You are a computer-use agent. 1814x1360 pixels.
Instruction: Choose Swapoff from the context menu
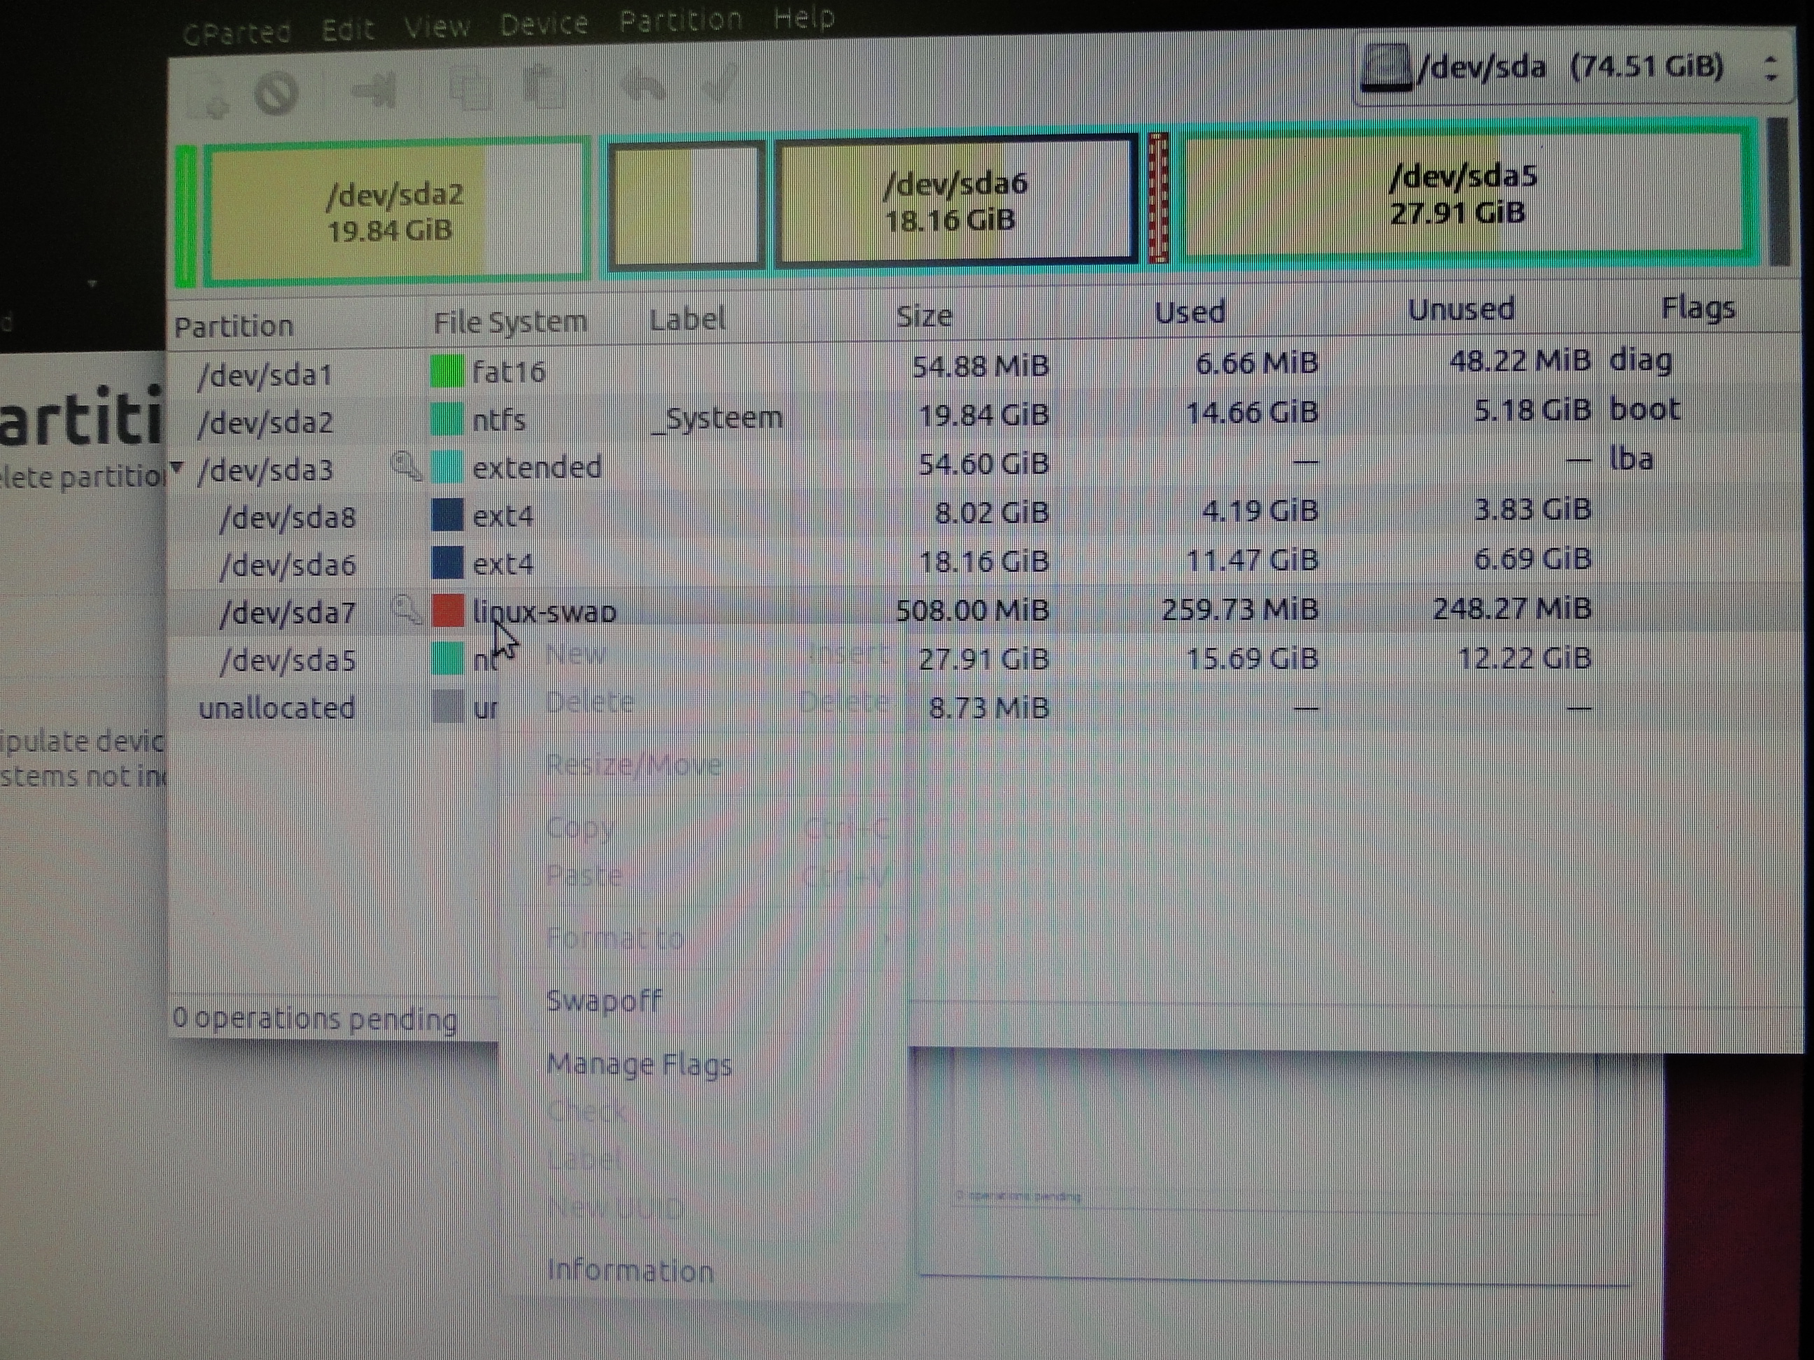[x=603, y=1001]
